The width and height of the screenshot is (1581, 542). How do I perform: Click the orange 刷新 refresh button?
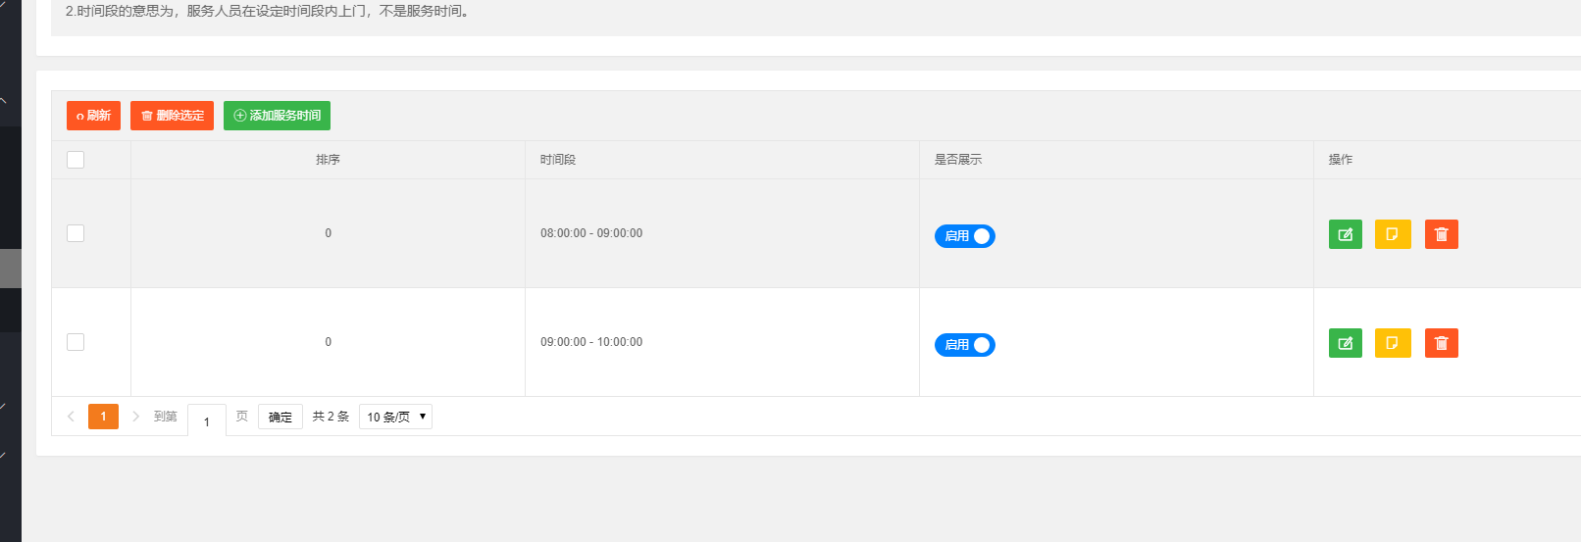pos(93,116)
